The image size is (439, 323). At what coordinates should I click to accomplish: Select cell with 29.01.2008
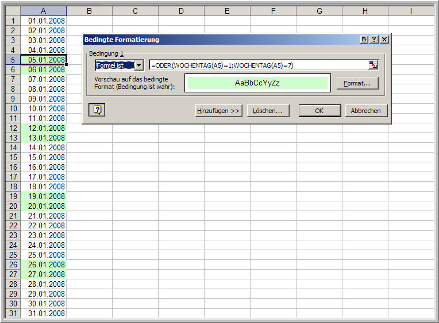click(44, 294)
